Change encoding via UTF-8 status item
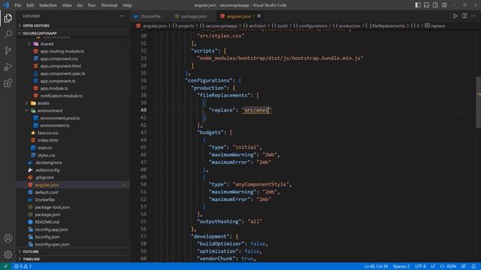The height and width of the screenshot is (270, 481). 420,266
